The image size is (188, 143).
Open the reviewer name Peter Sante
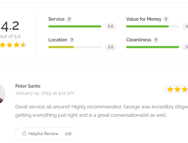(28, 86)
